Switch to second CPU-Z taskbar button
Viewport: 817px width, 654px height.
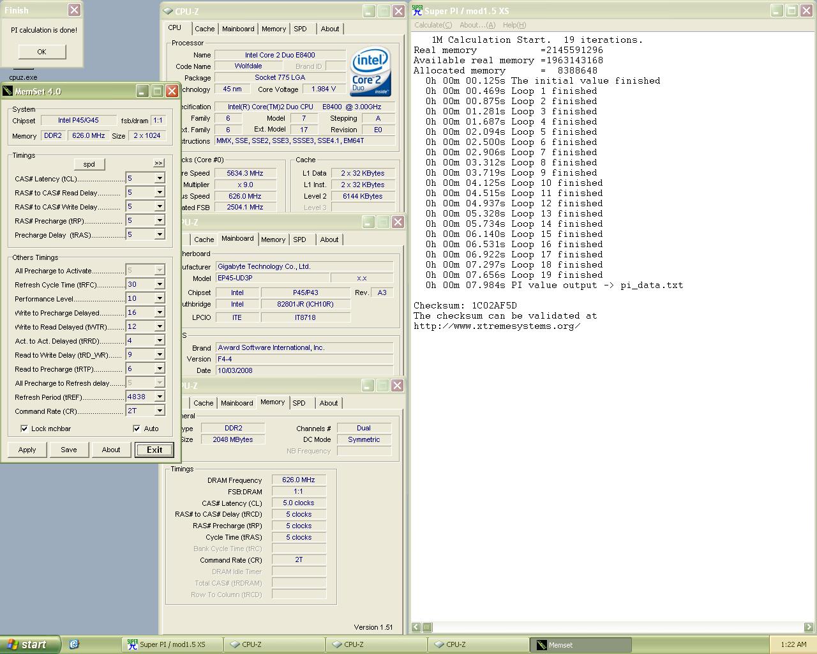click(x=377, y=644)
